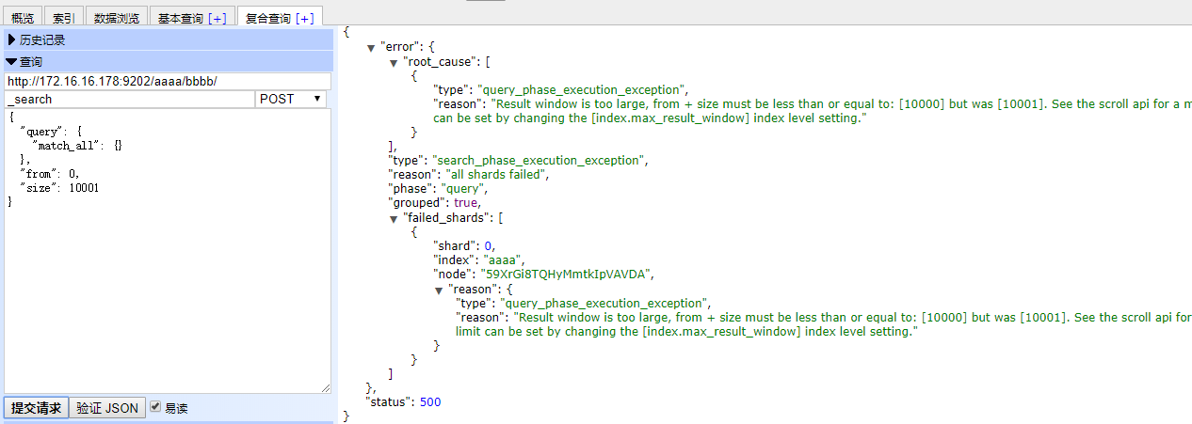Expand the 历史记录 section
This screenshot has height=424, width=1192.
(x=38, y=39)
